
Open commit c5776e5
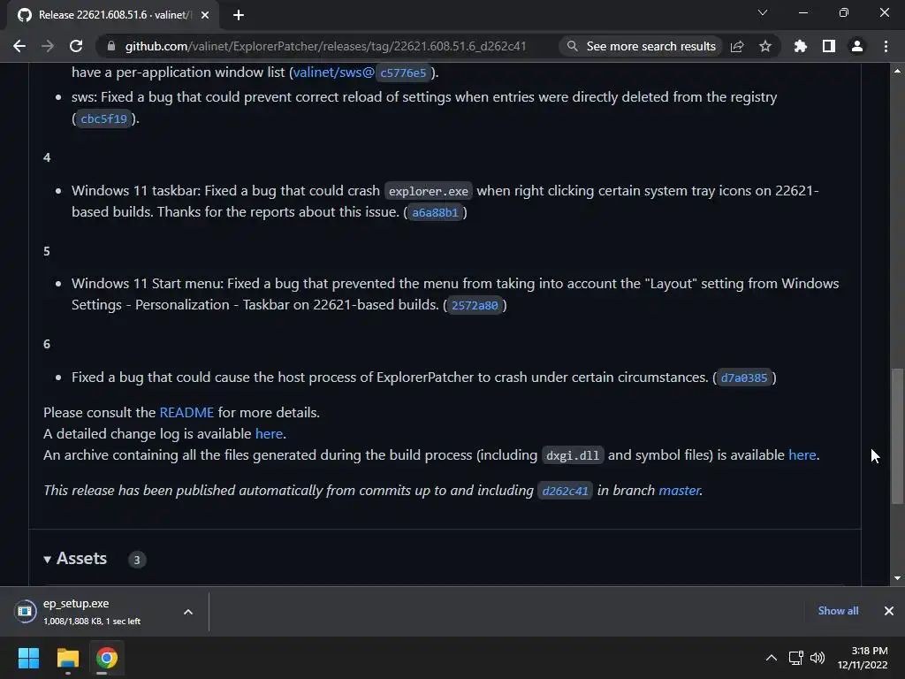point(403,72)
